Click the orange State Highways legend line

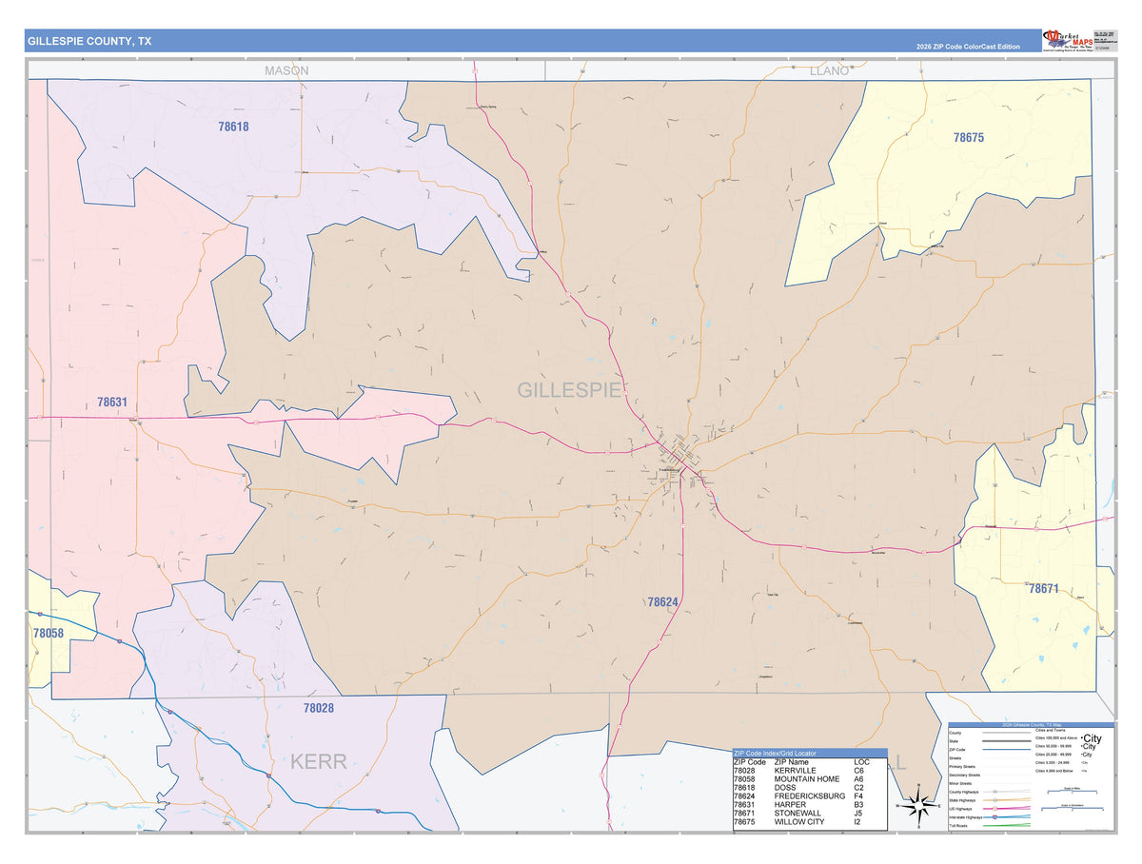(x=1007, y=800)
